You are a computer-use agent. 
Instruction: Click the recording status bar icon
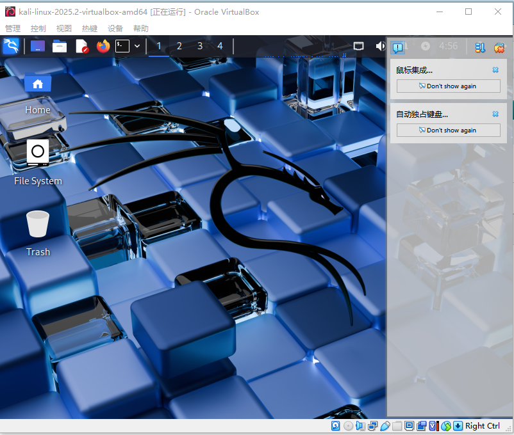422,426
